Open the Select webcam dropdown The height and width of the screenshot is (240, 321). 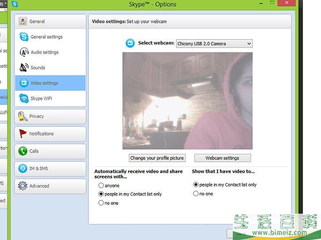click(214, 44)
